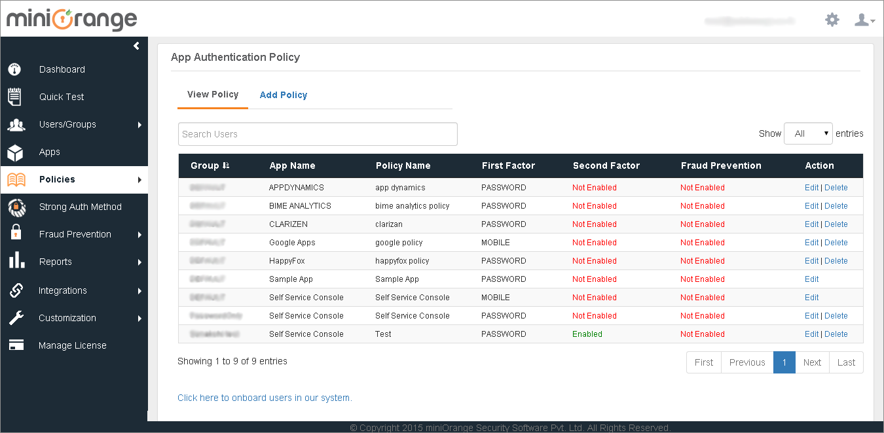Click the Customization wrench icon
The width and height of the screenshot is (884, 433).
16,318
